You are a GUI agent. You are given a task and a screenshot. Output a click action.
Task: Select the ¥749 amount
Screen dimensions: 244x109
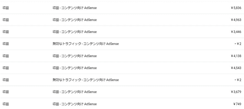pos(237,104)
